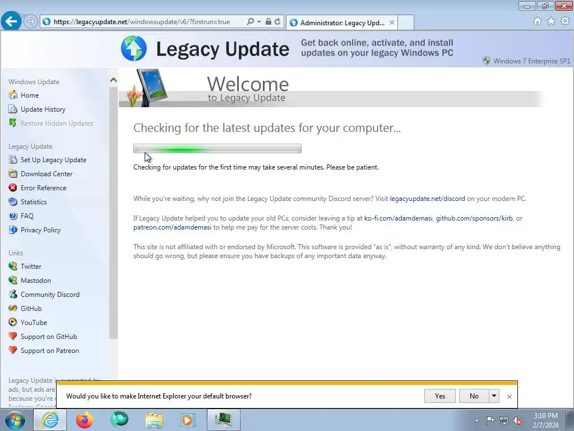Viewport: 574px width, 431px height.
Task: Click Internet Explorer taskbar icon
Action: tap(50, 420)
